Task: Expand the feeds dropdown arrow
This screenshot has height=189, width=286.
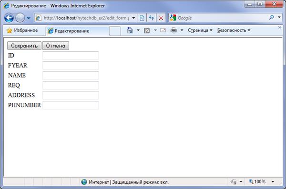Action: [x=155, y=30]
